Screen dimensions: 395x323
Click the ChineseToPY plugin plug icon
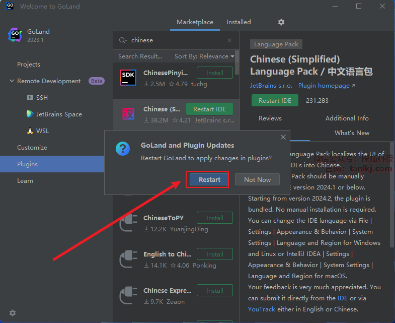(x=128, y=223)
